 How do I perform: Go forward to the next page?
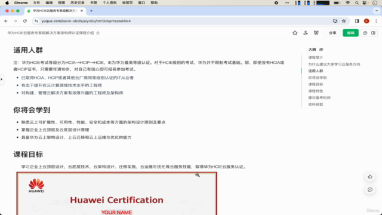(16, 21)
